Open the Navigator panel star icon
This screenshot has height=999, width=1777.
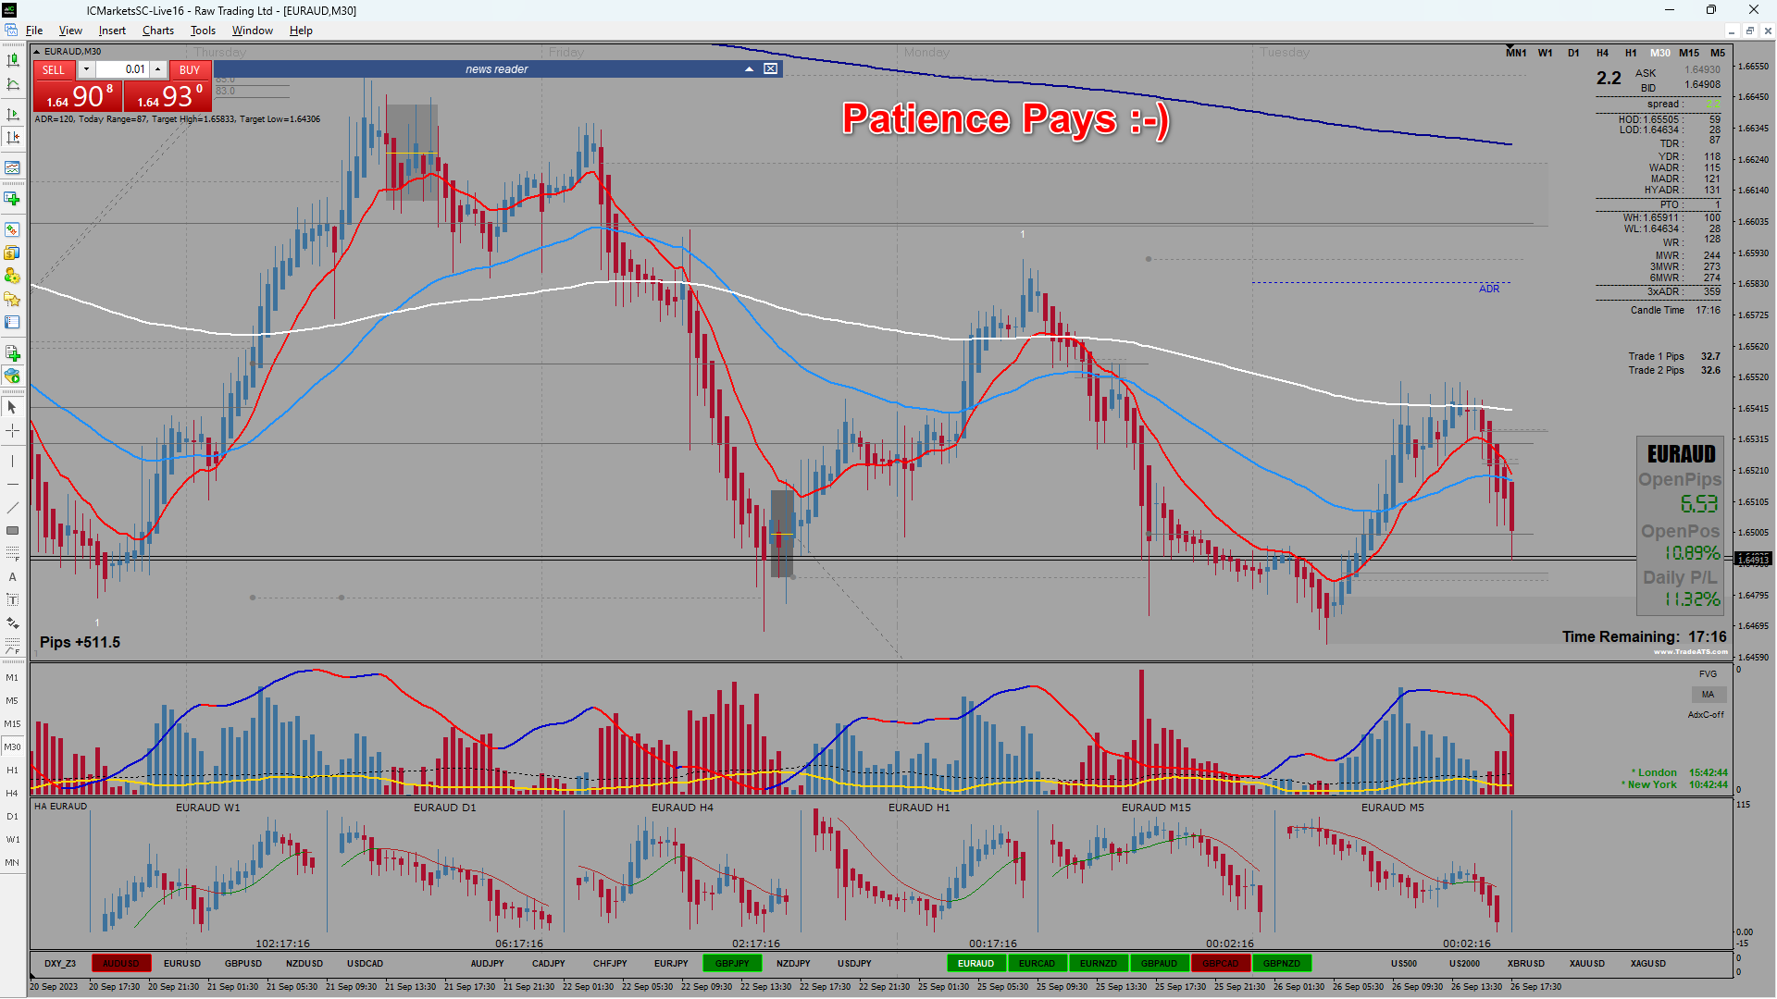click(x=12, y=299)
